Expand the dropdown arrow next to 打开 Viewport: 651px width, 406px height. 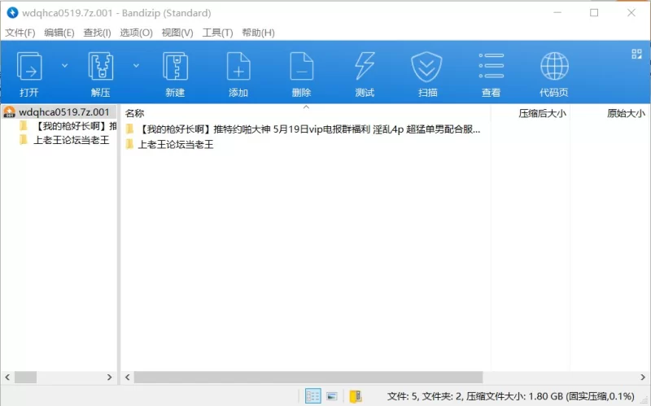pyautogui.click(x=65, y=66)
